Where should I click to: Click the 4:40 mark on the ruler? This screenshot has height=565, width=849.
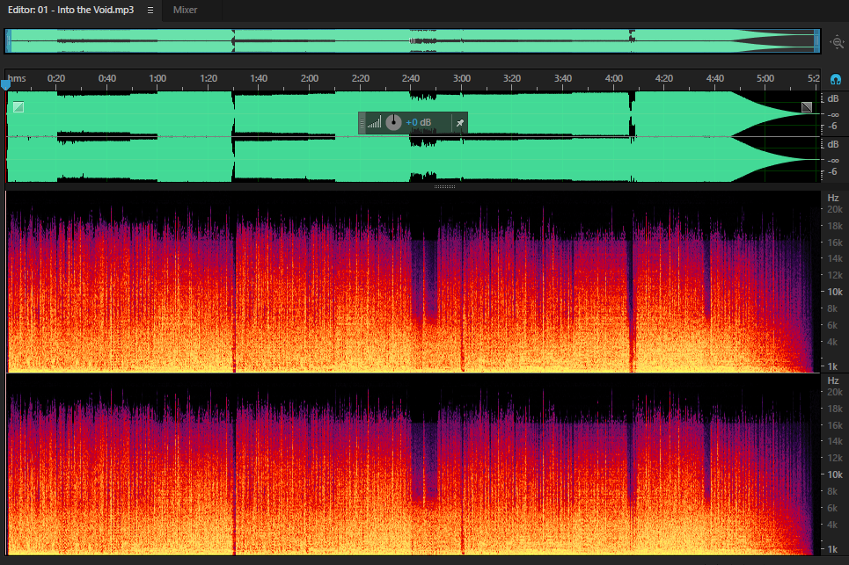click(x=714, y=78)
